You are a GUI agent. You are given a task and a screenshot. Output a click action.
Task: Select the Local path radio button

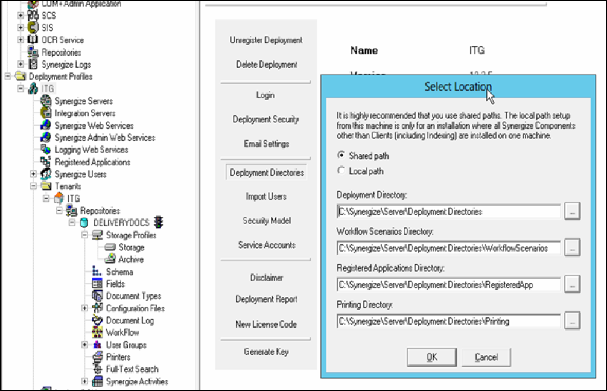tap(341, 170)
